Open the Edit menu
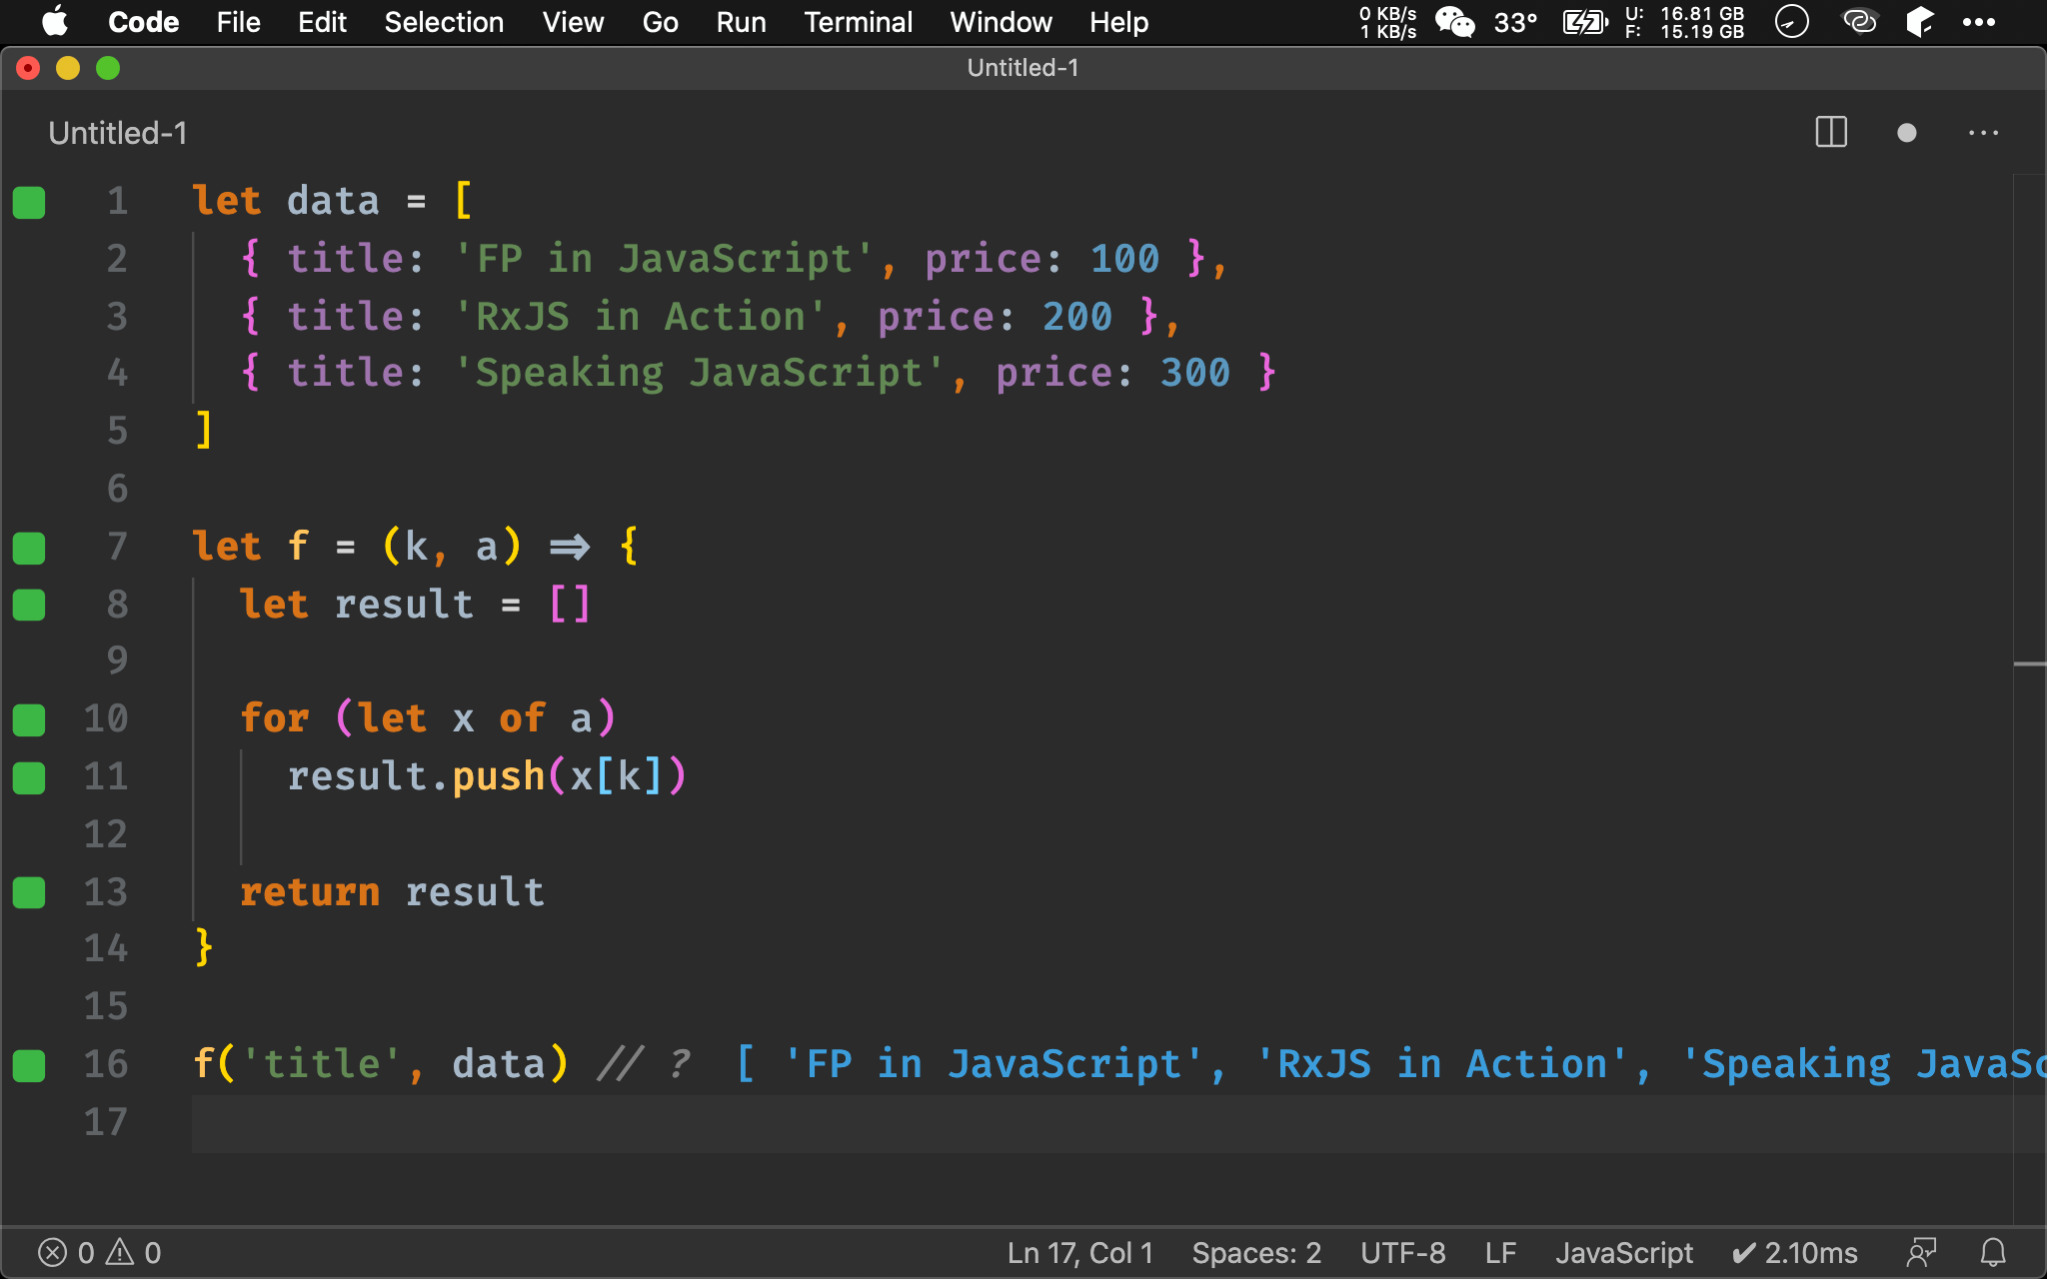 pyautogui.click(x=322, y=22)
